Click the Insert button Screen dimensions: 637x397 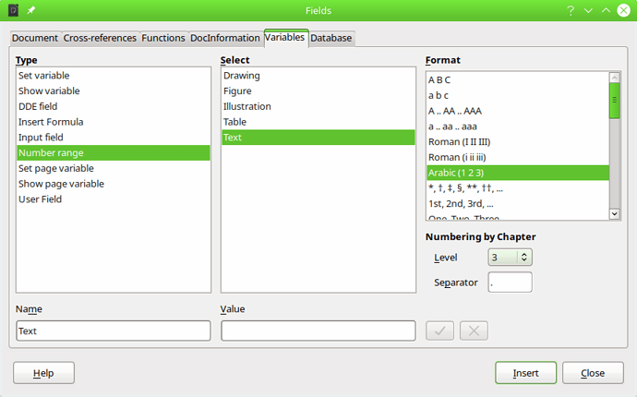click(525, 373)
